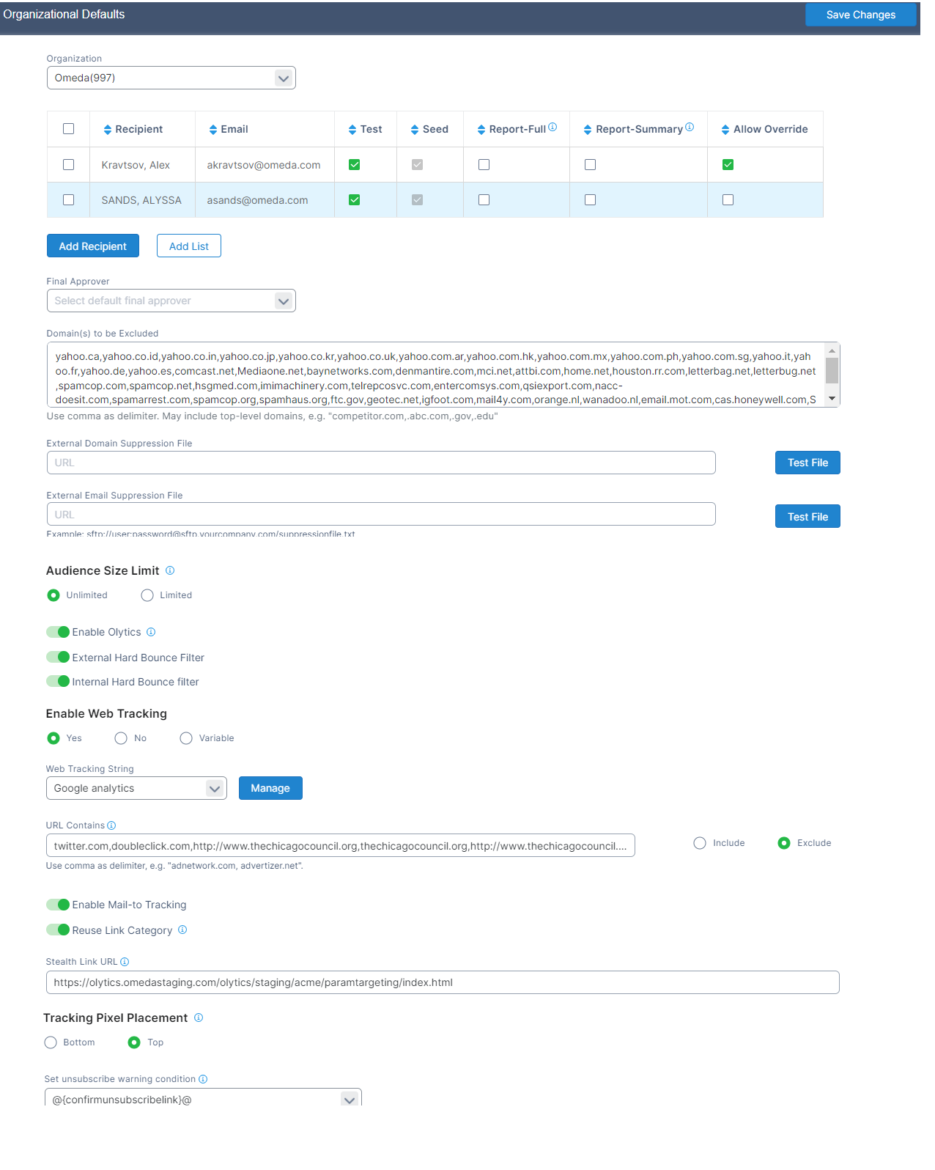
Task: Click the Report-Summary info icon
Action: [690, 127]
